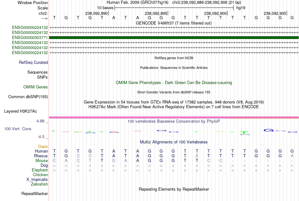299x201 pixels.
Task: Click RefSeq genes from NCBI title
Action: [x=174, y=58]
